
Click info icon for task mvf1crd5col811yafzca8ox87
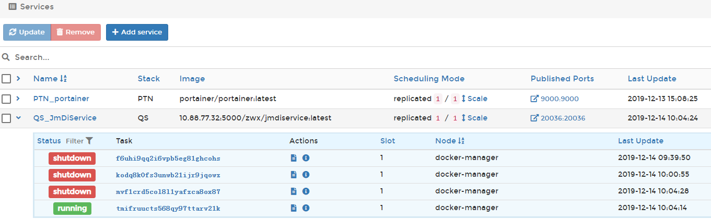(x=306, y=191)
